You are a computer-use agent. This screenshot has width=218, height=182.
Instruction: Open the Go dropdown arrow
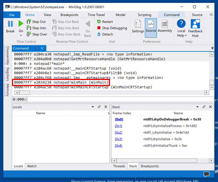tap(21, 35)
